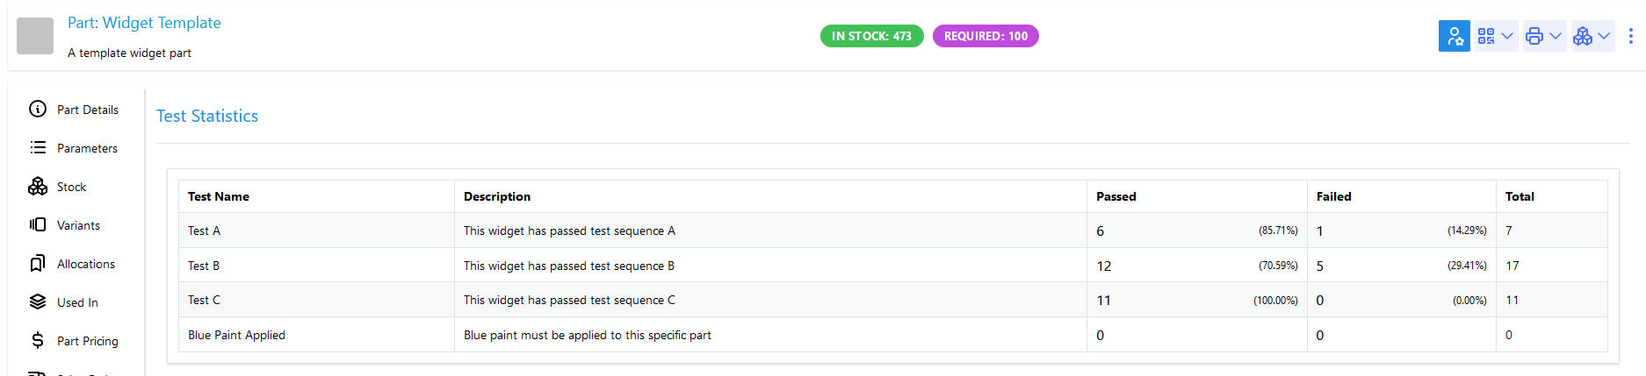This screenshot has width=1646, height=376.
Task: Expand the print actions dropdown
Action: coord(1544,36)
